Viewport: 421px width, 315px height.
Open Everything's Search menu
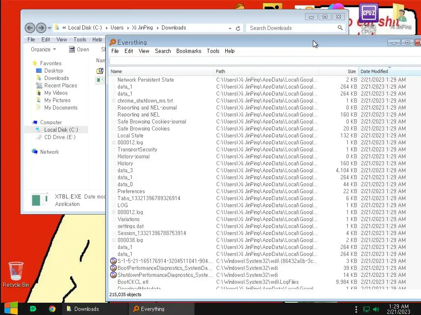click(163, 51)
